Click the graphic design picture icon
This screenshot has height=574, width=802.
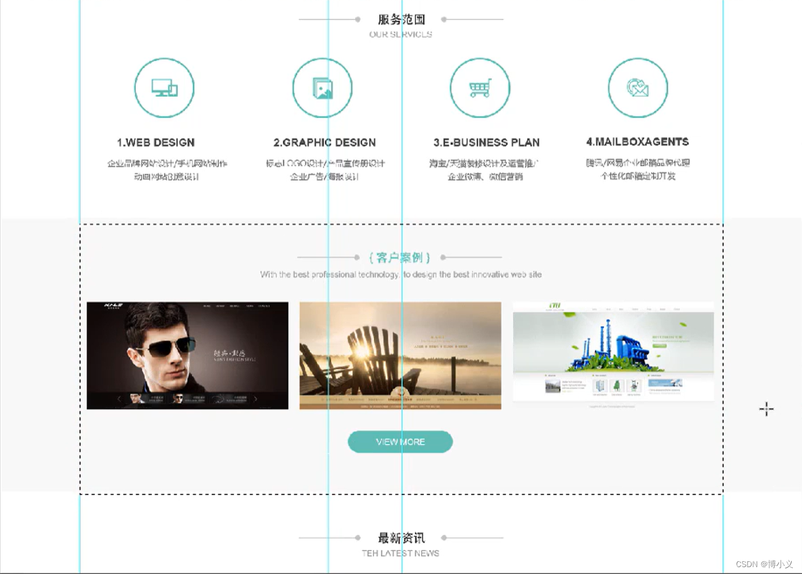tap(322, 88)
